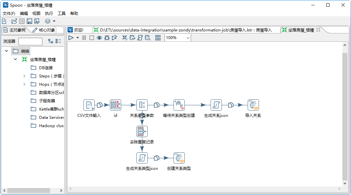The width and height of the screenshot is (351, 195).
Task: Collapse all tree items icon
Action: point(58,41)
